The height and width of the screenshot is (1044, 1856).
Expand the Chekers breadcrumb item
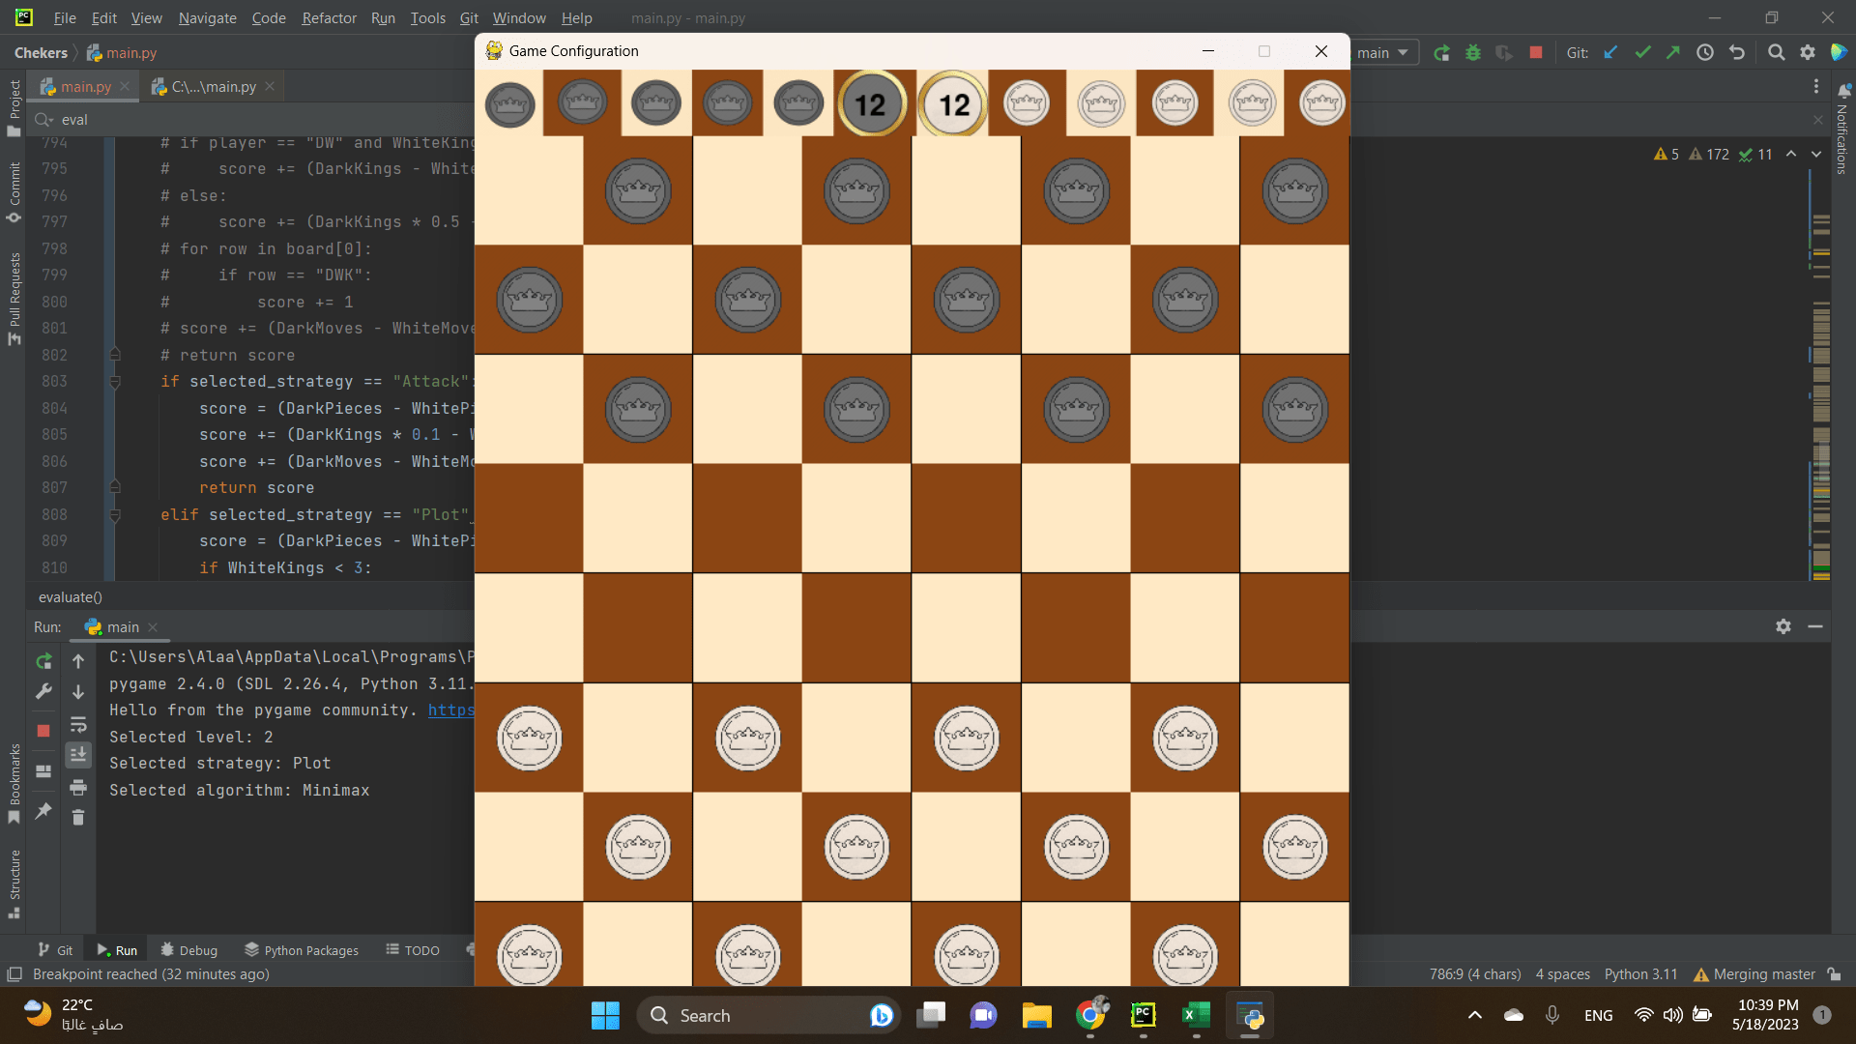click(x=41, y=53)
